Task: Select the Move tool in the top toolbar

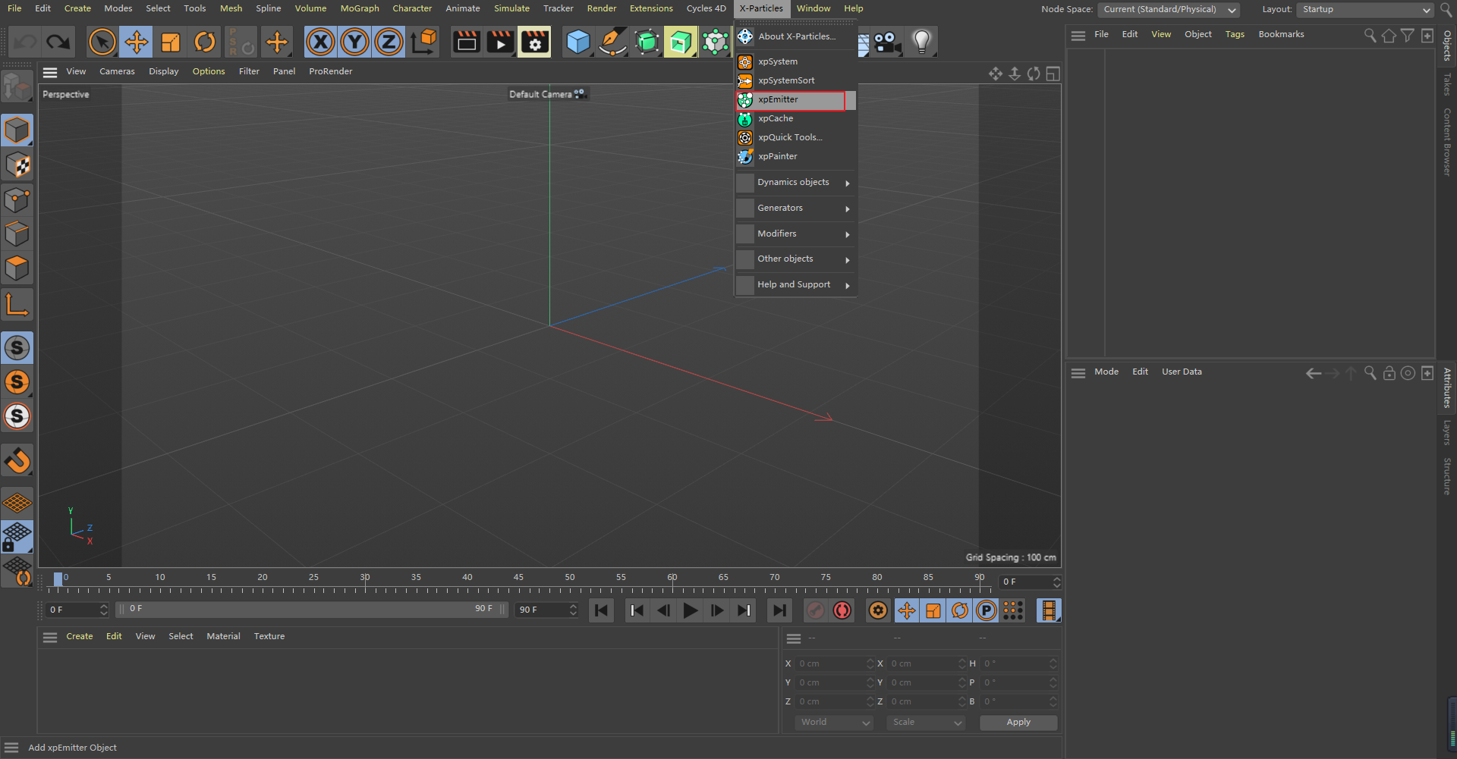Action: coord(137,42)
